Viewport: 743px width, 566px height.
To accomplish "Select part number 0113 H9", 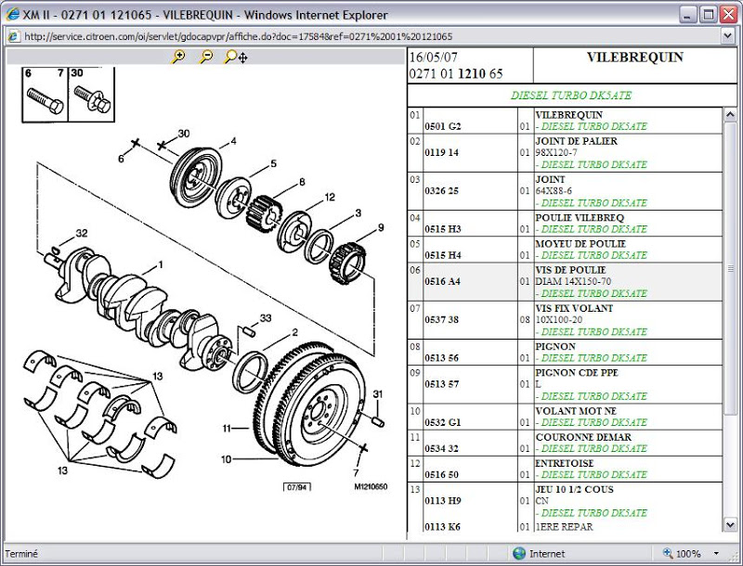I will point(443,501).
